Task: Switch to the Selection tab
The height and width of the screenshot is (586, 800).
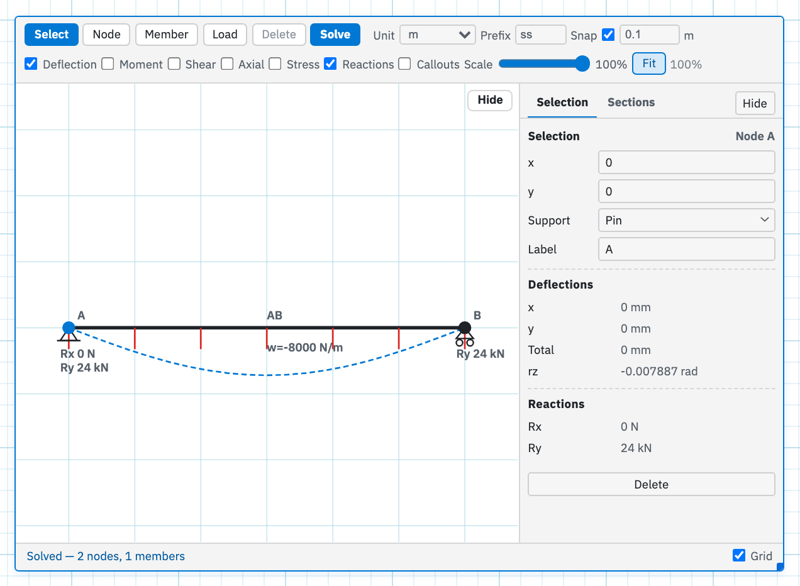Action: [x=562, y=102]
